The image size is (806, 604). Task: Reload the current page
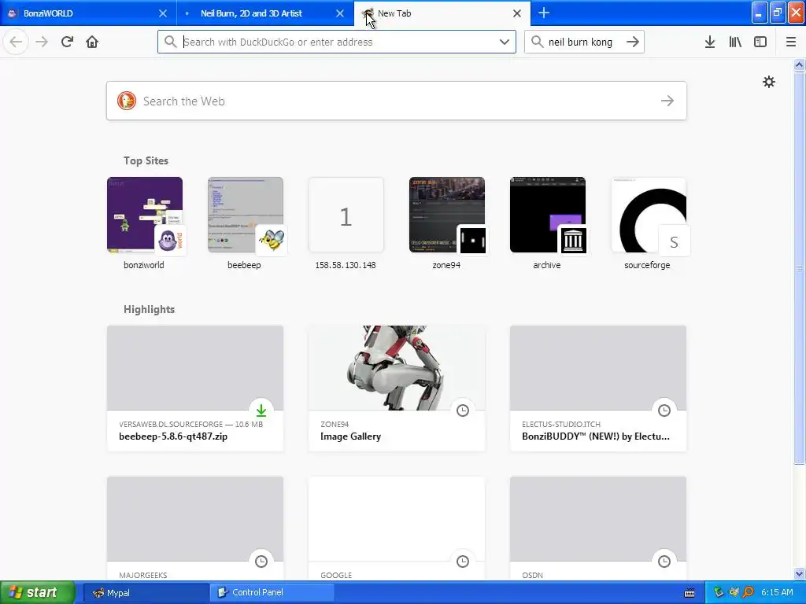67,42
